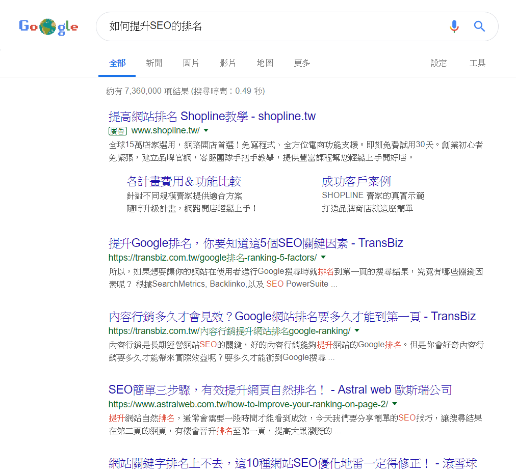
Task: Click the blue magnifier search button
Action: pos(479,26)
